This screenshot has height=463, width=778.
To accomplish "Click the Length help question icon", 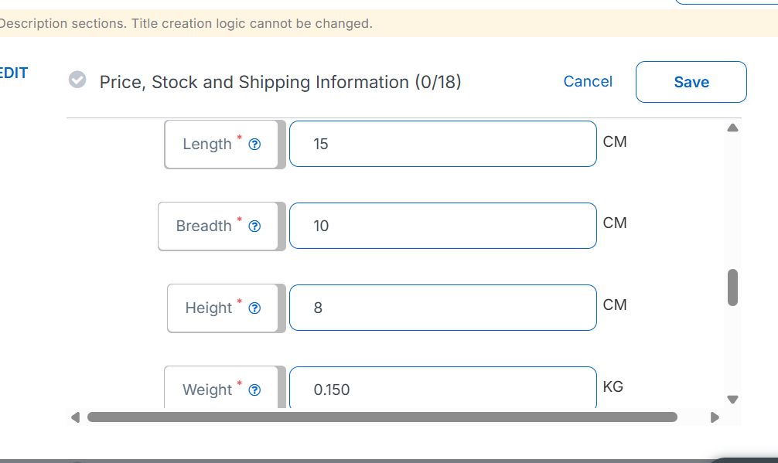I will click(x=254, y=145).
